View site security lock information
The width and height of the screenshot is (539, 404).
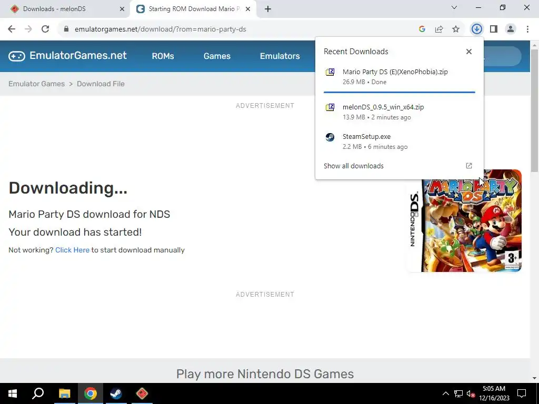coord(66,29)
